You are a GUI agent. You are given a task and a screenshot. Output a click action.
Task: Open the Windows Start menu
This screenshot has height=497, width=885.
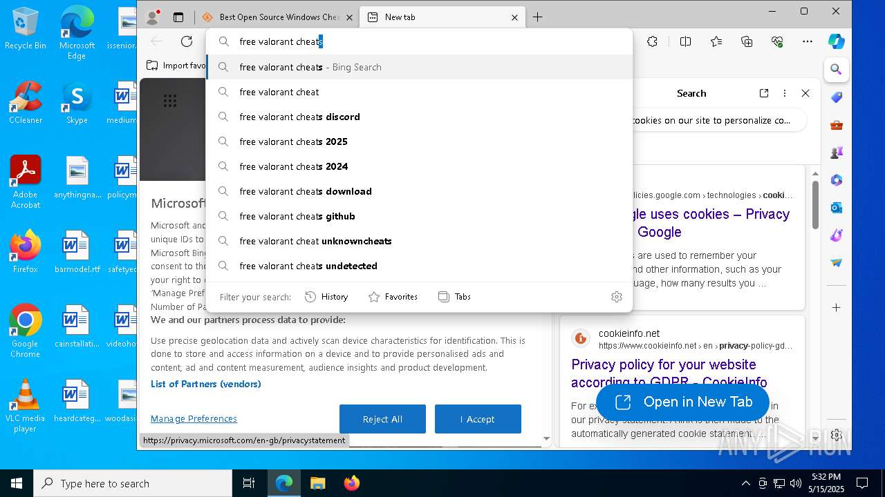pos(17,483)
